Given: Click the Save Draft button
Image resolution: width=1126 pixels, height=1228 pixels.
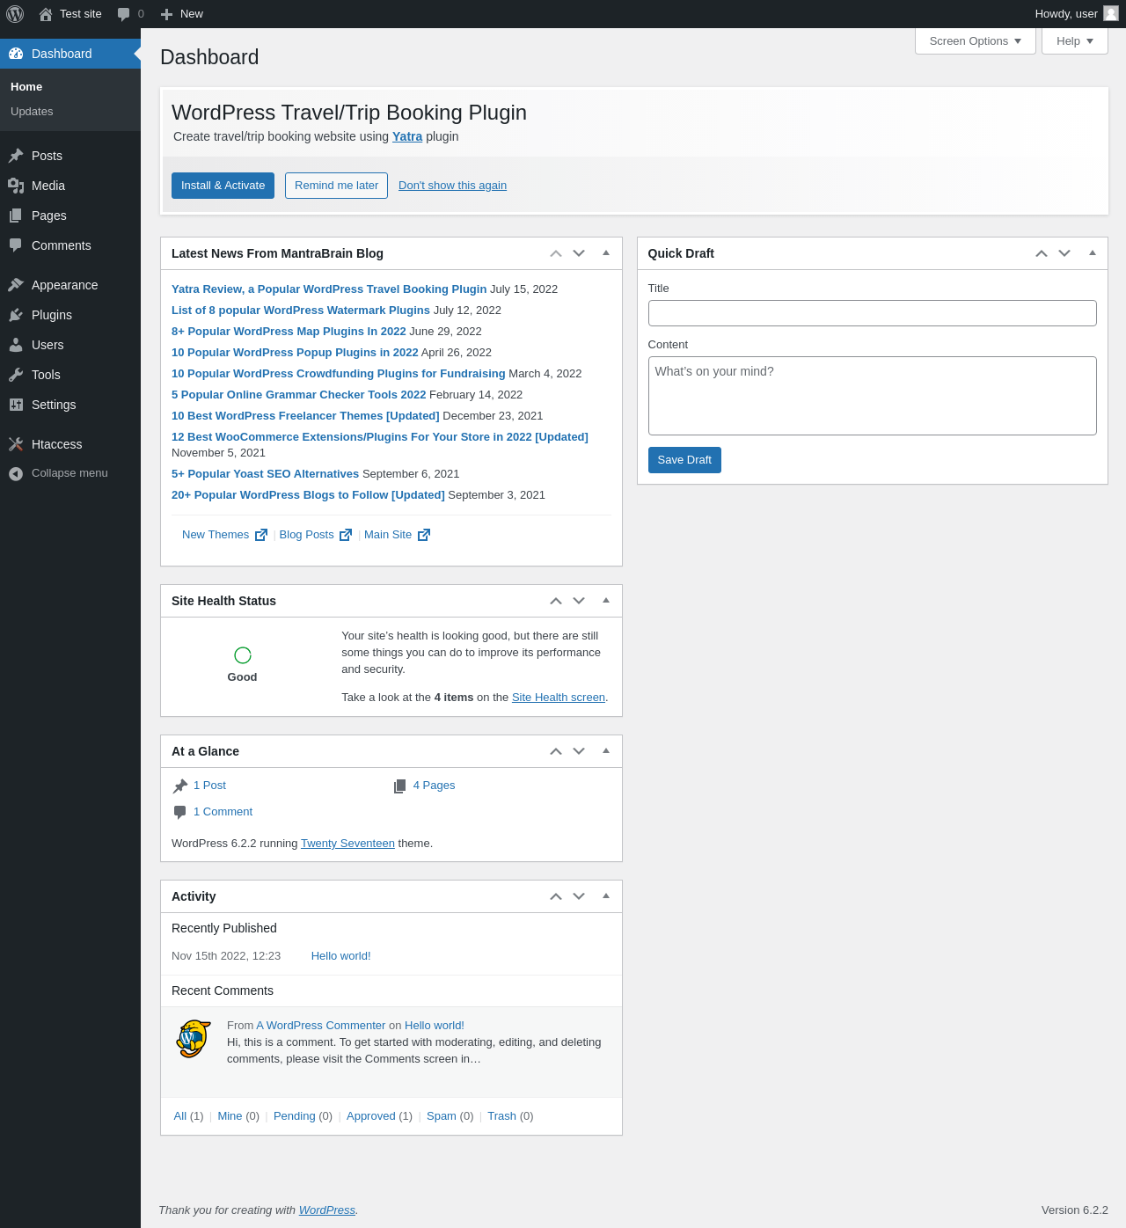Looking at the screenshot, I should pos(684,460).
